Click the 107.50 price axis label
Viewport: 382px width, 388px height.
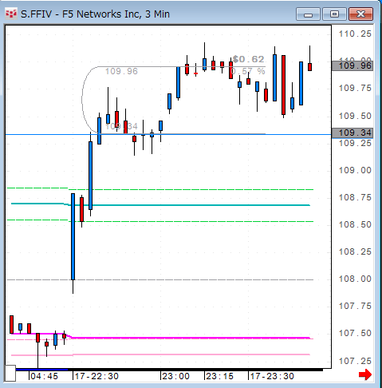point(355,333)
